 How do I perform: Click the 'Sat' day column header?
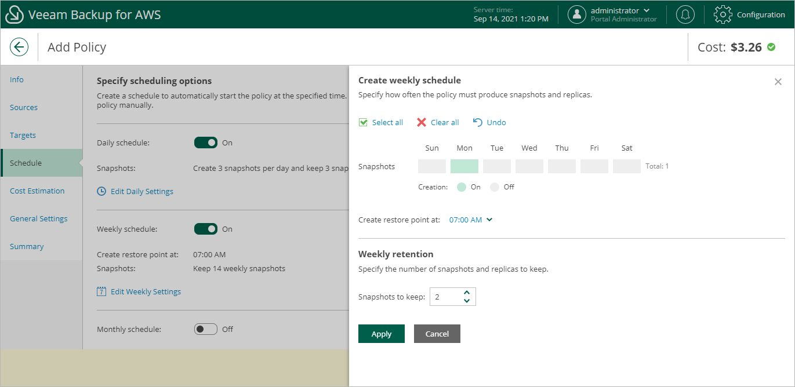(627, 148)
